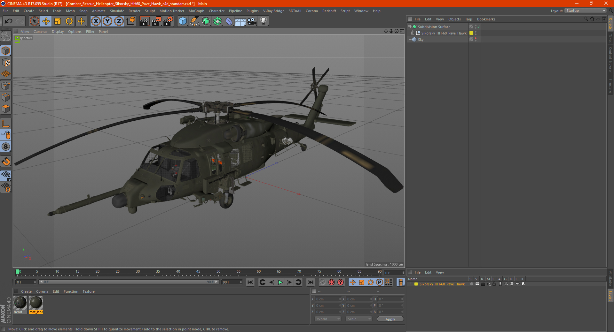This screenshot has height=332, width=614.
Task: Toggle Sky visibility dots
Action: (x=476, y=40)
